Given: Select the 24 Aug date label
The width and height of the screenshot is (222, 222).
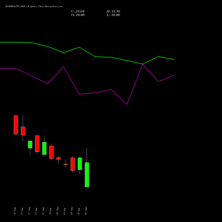Looking at the screenshot, I should [71, 211].
